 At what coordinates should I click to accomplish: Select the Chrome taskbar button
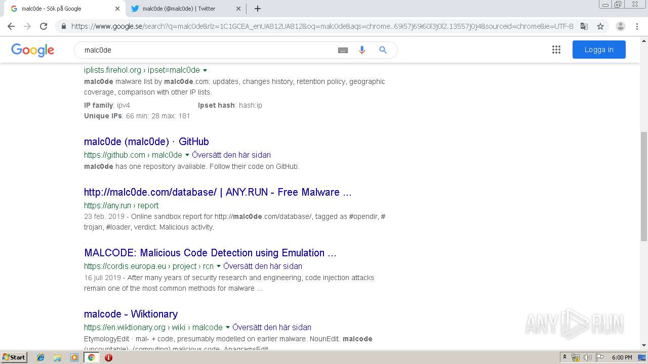point(92,357)
